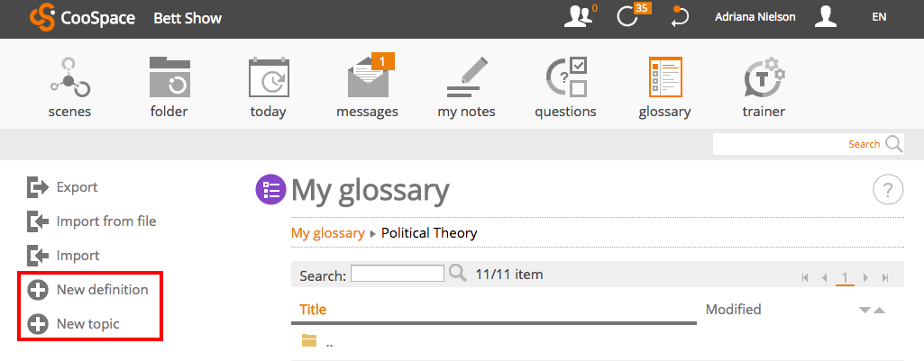Click the glossary icon in the toolbar
Screen dimensions: 924x361
click(664, 78)
